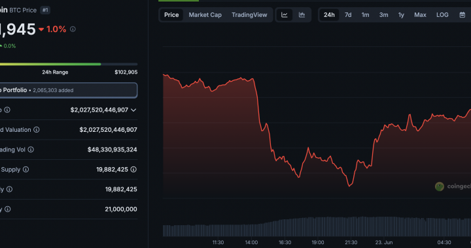This screenshot has height=248, width=471.
Task: Set chart range to 24h
Action: (329, 14)
